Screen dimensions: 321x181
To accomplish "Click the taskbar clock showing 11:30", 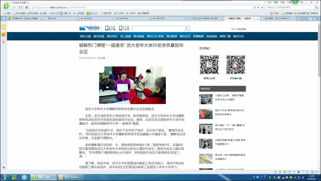I will [312, 178].
